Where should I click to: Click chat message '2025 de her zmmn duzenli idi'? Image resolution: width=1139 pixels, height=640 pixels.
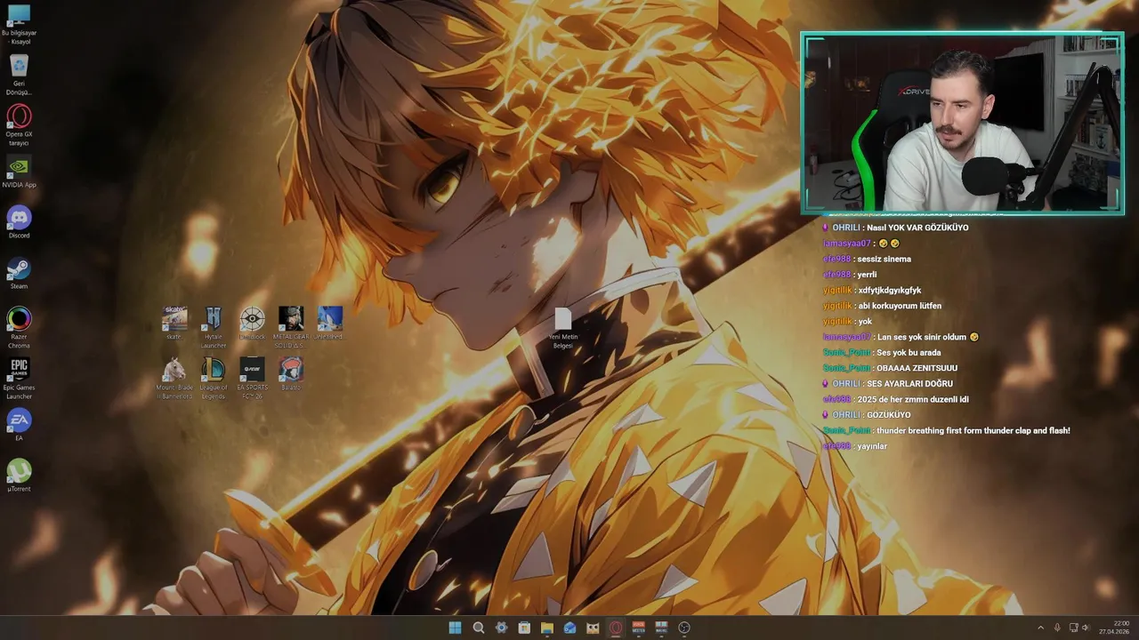(913, 399)
